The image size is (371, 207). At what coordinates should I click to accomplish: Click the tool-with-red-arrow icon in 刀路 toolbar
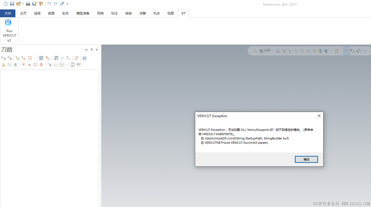(x=68, y=58)
